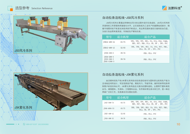Click 型号 header in the JSK table
Viewport: 190px width, 134px height.
109,98
